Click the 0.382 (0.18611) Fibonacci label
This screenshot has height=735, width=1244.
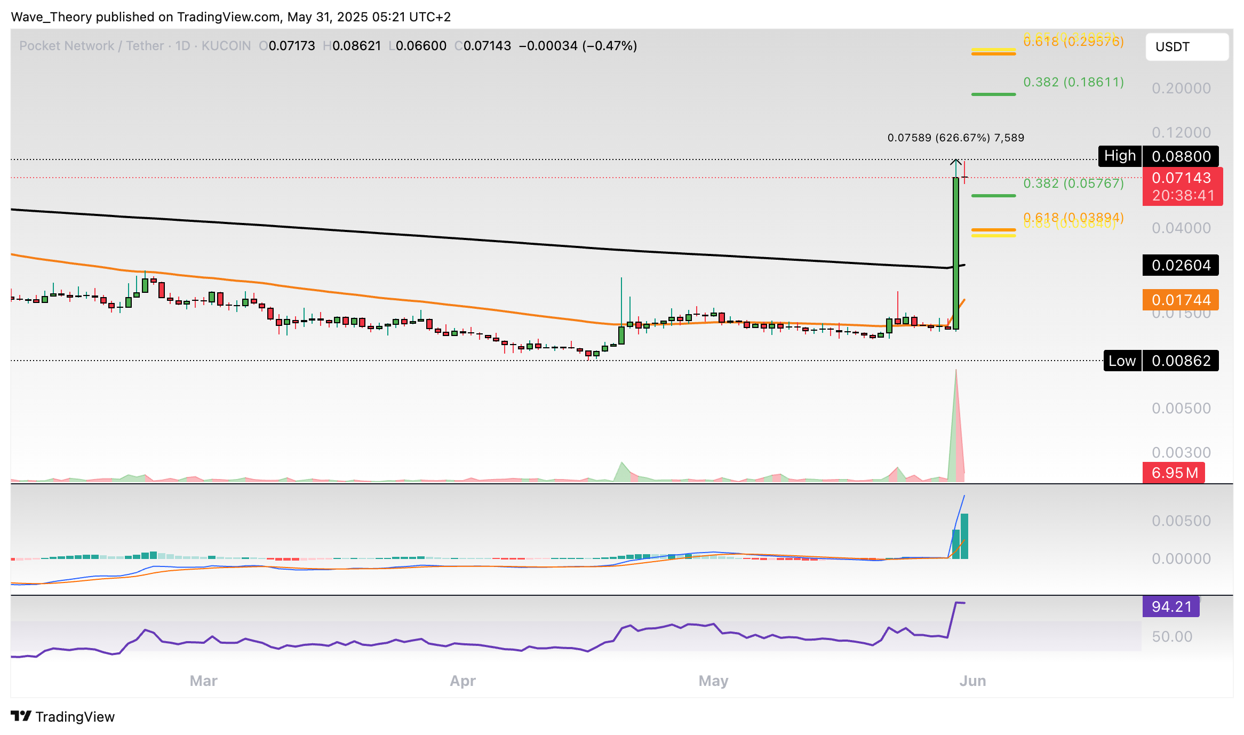pos(1073,82)
